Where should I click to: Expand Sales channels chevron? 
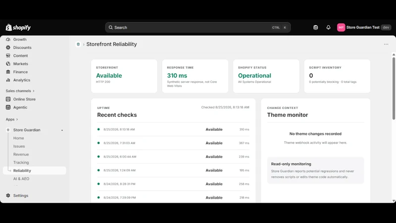(33, 91)
